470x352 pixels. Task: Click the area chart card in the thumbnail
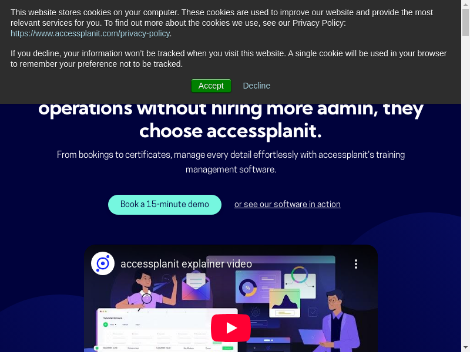[284, 303]
